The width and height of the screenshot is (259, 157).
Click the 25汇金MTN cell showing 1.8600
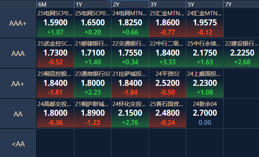[x=167, y=23]
